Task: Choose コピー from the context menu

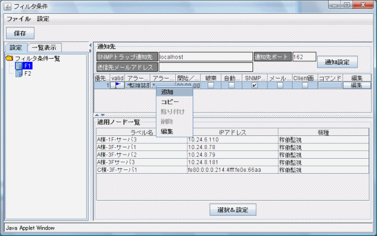Action: click(175, 102)
